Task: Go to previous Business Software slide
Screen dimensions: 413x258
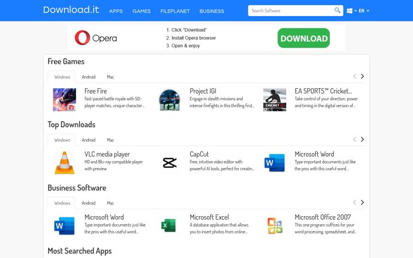Action: (x=354, y=202)
